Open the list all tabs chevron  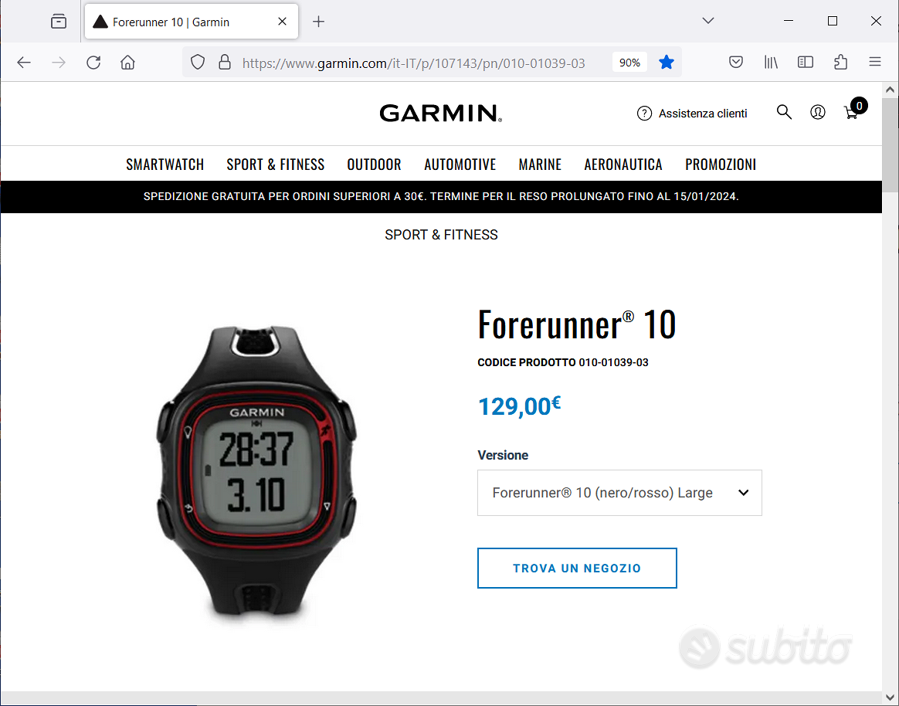[708, 21]
